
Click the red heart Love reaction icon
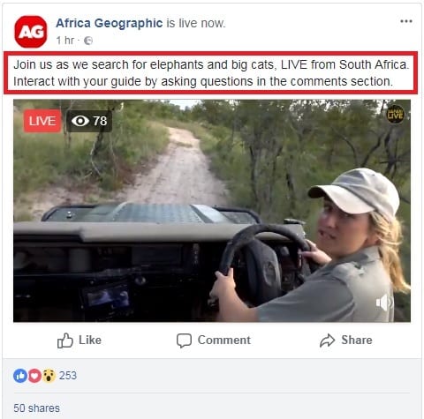pyautogui.click(x=34, y=376)
